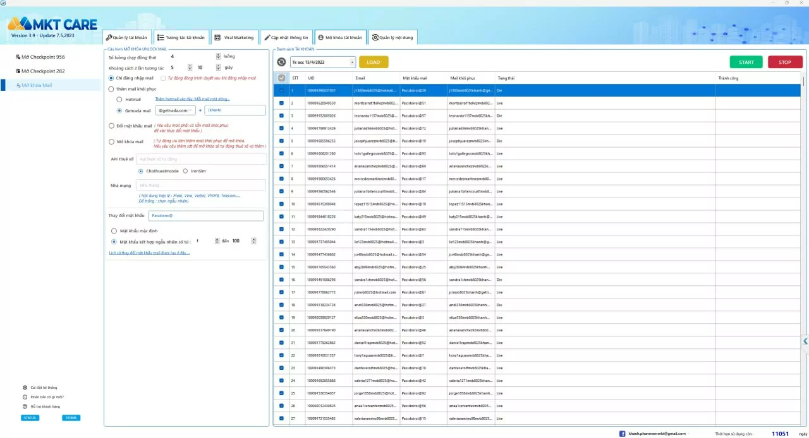Viewport: 809px width, 438px height.
Task: Uncheck the checkbox for row 25
Action: [x=281, y=393]
